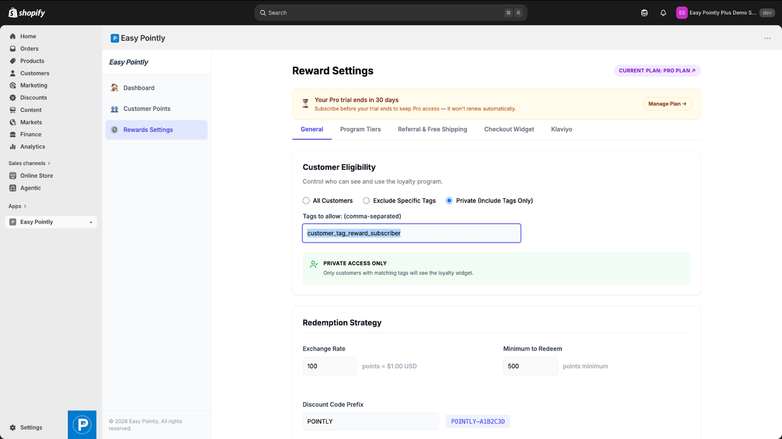Click the Search bar
This screenshot has width=782, height=439.
[391, 13]
